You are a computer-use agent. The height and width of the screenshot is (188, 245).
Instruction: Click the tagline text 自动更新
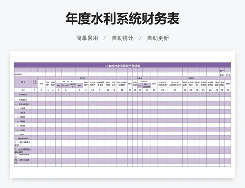coord(158,38)
